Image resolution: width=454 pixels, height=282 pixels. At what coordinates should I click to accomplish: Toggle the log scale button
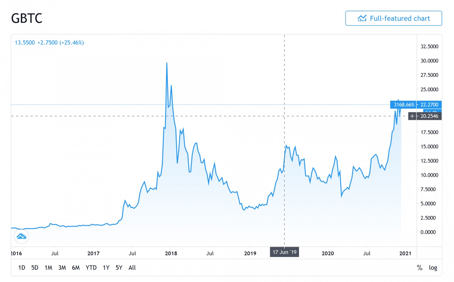click(x=433, y=268)
